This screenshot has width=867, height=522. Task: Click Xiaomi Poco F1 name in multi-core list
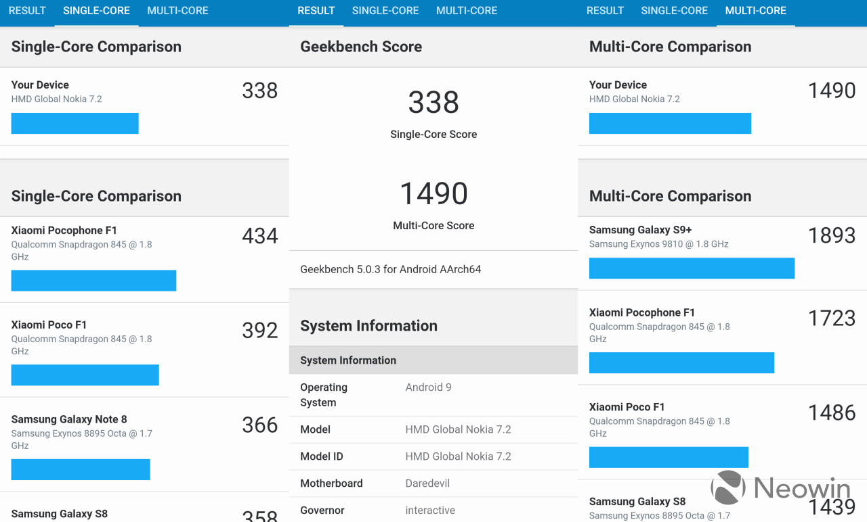[x=627, y=407]
